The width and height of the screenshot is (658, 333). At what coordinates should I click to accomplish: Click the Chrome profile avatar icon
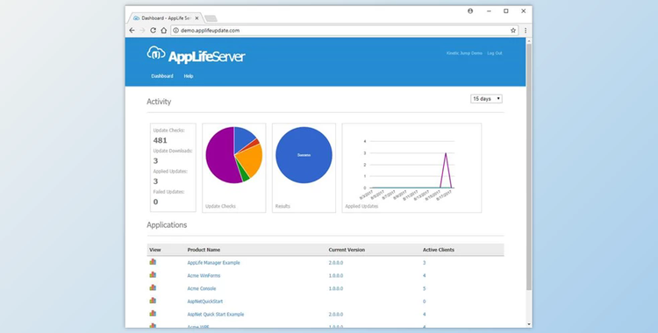point(470,11)
